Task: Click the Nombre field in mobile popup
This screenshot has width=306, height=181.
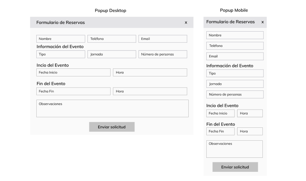Action: (x=235, y=35)
